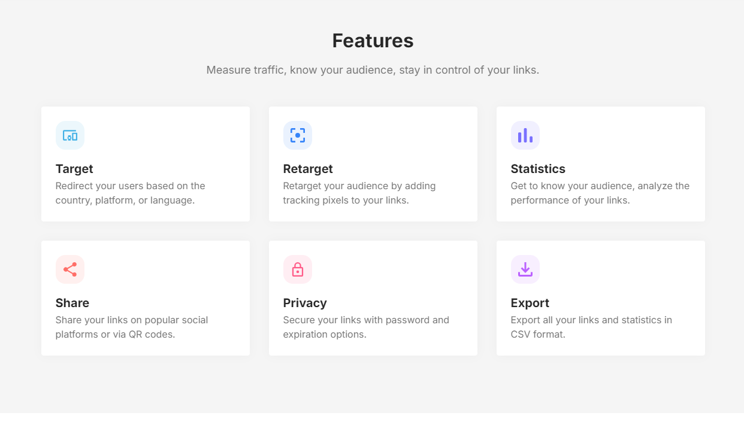744x440 pixels.
Task: Select the Privacy feature title
Action: [x=305, y=303]
